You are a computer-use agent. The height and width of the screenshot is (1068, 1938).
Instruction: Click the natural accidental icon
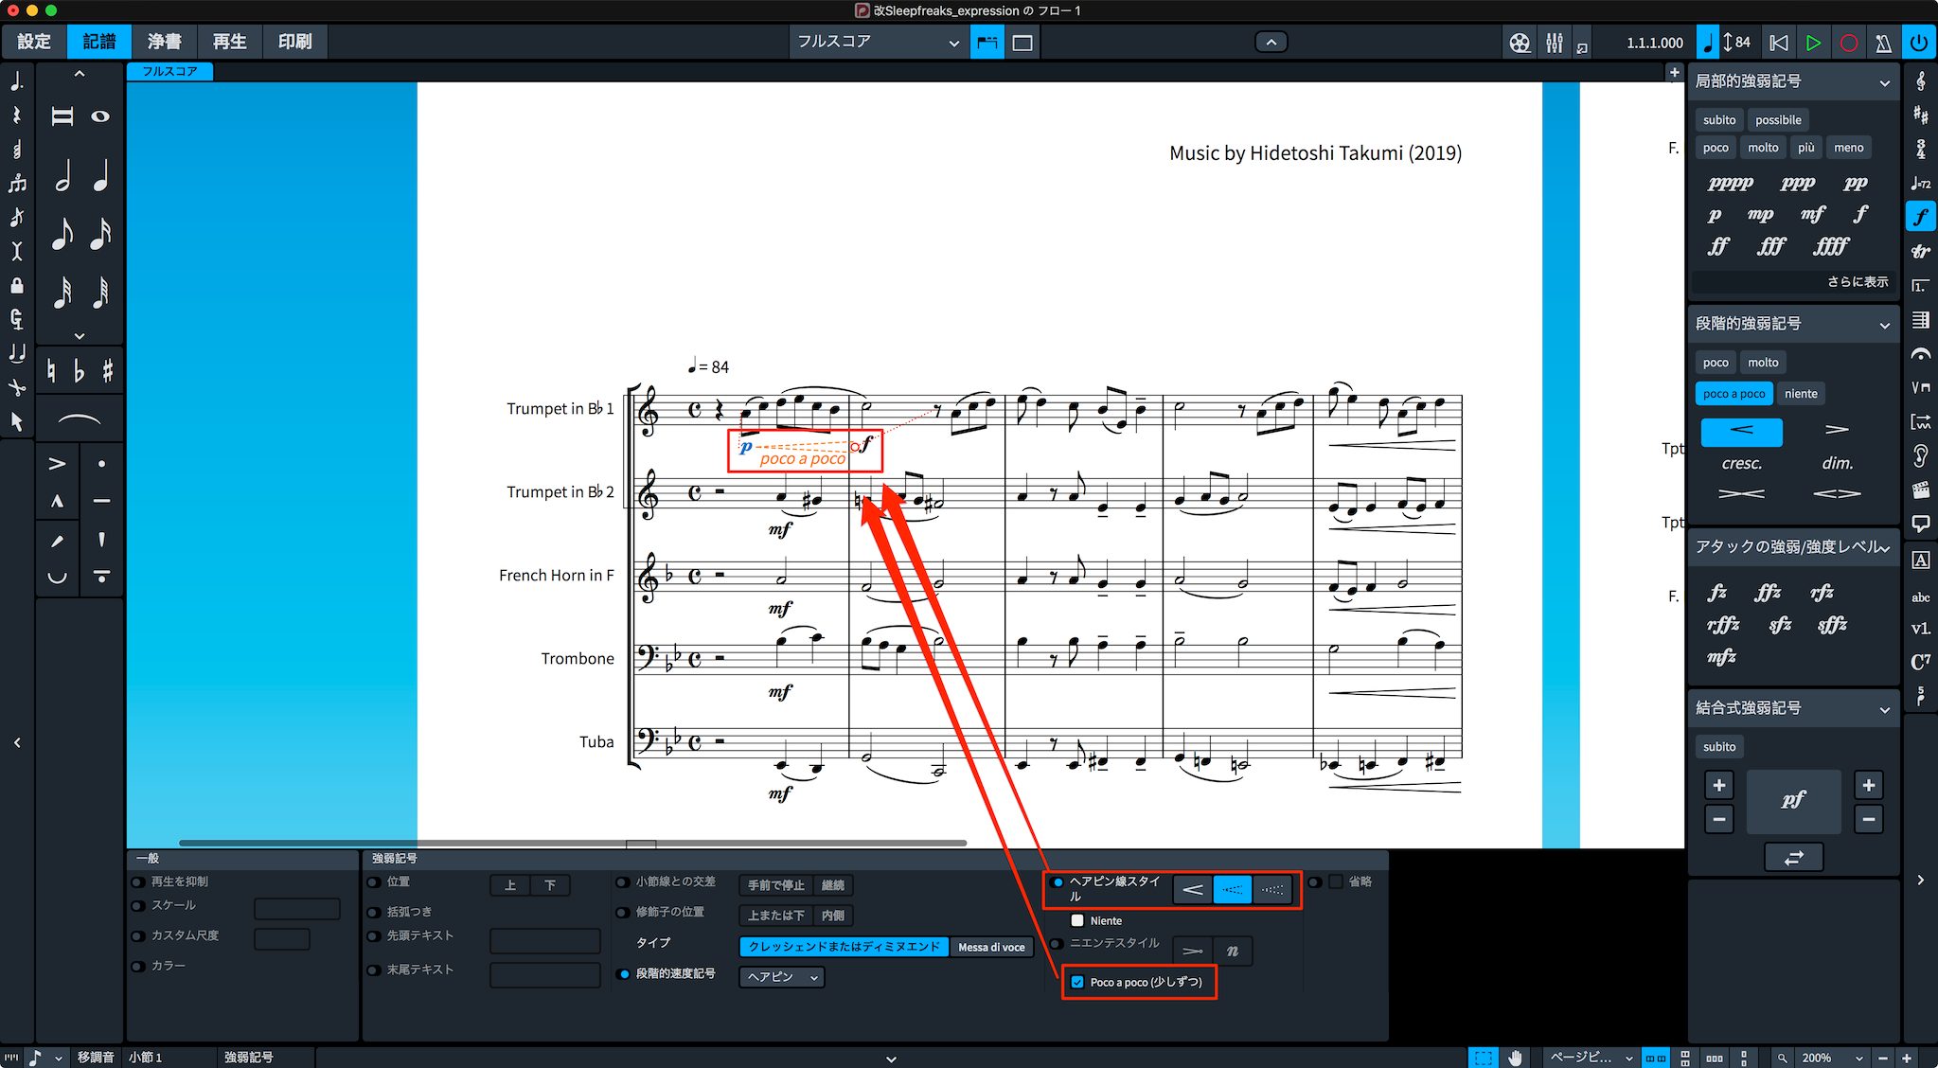click(51, 371)
